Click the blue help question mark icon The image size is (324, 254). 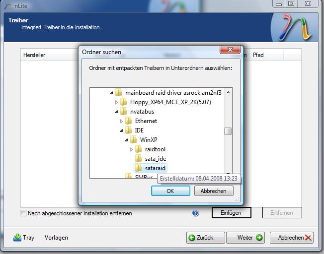click(x=195, y=213)
